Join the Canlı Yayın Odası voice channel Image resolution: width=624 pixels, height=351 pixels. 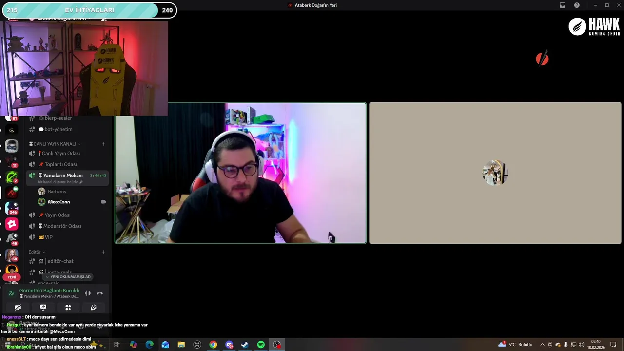click(67, 153)
